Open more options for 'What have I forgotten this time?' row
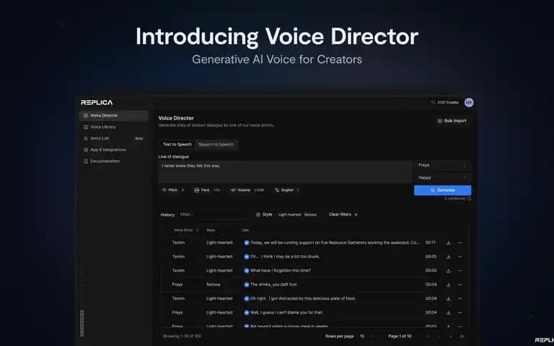 (x=460, y=271)
